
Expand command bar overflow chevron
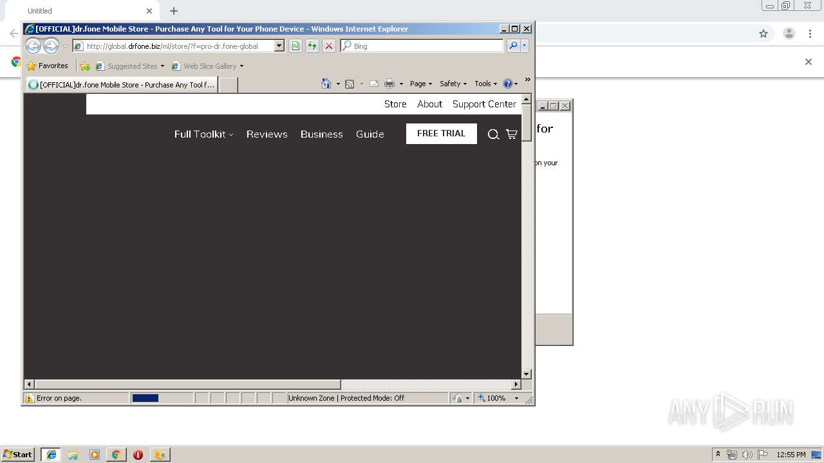tap(528, 80)
